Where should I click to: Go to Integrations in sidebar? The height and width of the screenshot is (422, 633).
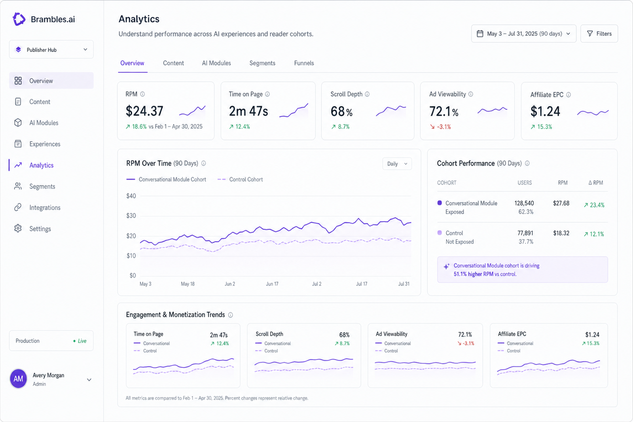coord(51,208)
